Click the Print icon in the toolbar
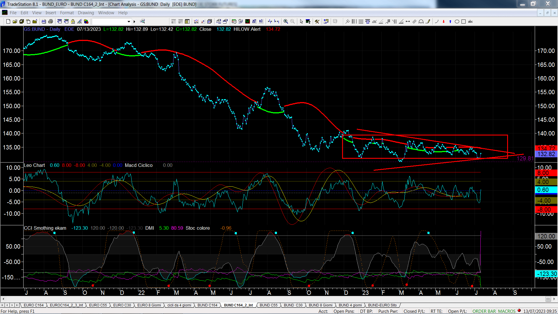The image size is (558, 314). pos(51,22)
